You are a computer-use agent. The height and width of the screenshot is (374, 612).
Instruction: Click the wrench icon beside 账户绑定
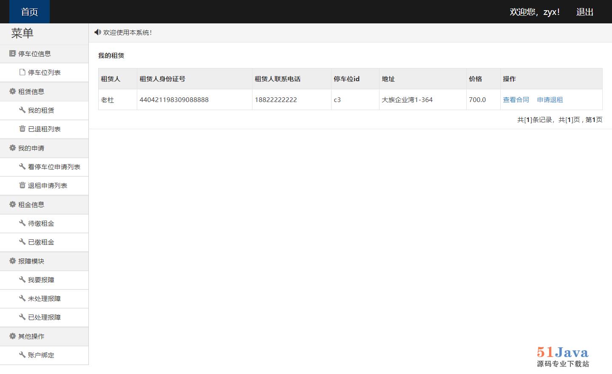22,355
